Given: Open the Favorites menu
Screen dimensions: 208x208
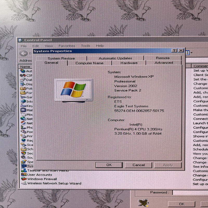Looking at the screenshot, I should (x=67, y=46).
